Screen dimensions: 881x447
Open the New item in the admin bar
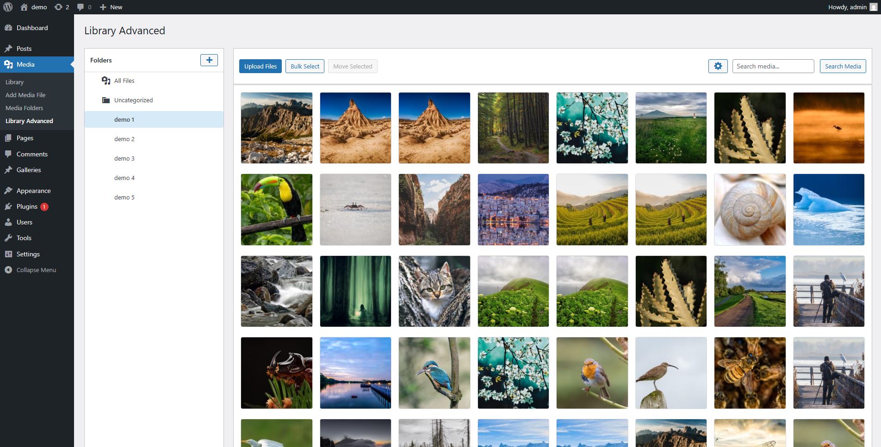111,7
